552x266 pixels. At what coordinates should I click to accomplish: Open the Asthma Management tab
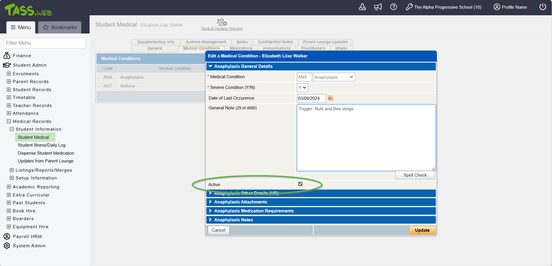pos(206,42)
